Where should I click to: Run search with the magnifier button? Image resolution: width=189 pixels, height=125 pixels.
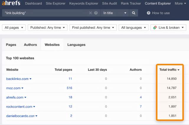tap(133, 13)
